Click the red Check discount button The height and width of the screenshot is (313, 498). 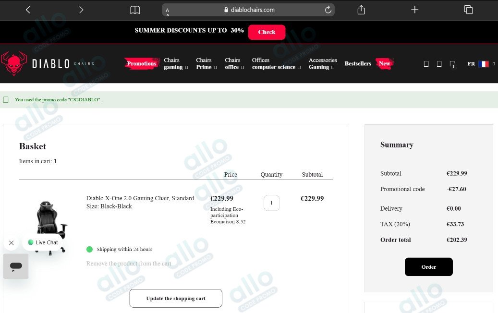click(x=267, y=32)
